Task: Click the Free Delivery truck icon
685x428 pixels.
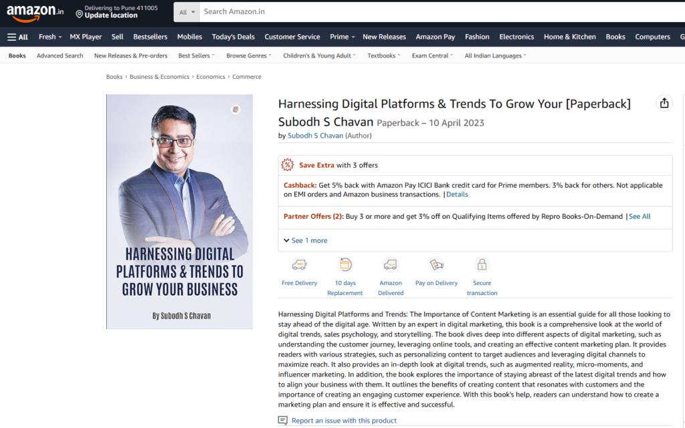Action: coord(299,265)
